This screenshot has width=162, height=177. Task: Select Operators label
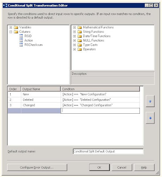89,49
